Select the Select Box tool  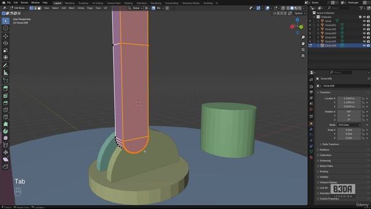pyautogui.click(x=6, y=21)
